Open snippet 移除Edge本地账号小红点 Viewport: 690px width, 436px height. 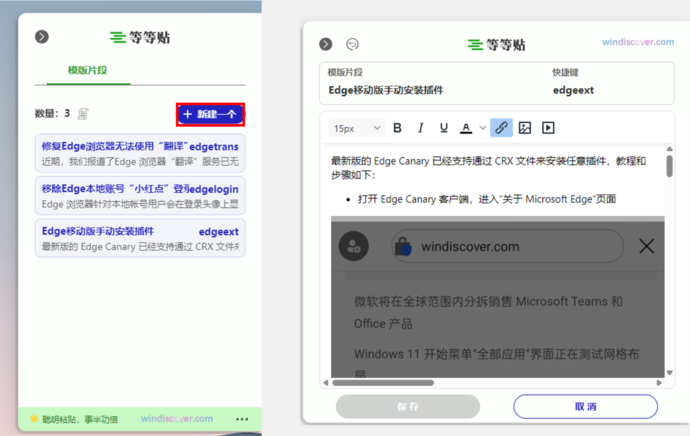140,195
